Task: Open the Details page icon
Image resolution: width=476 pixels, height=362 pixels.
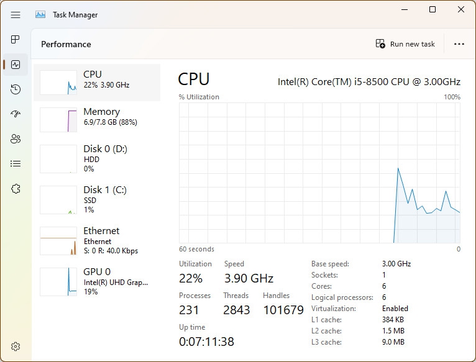Action: (x=16, y=164)
